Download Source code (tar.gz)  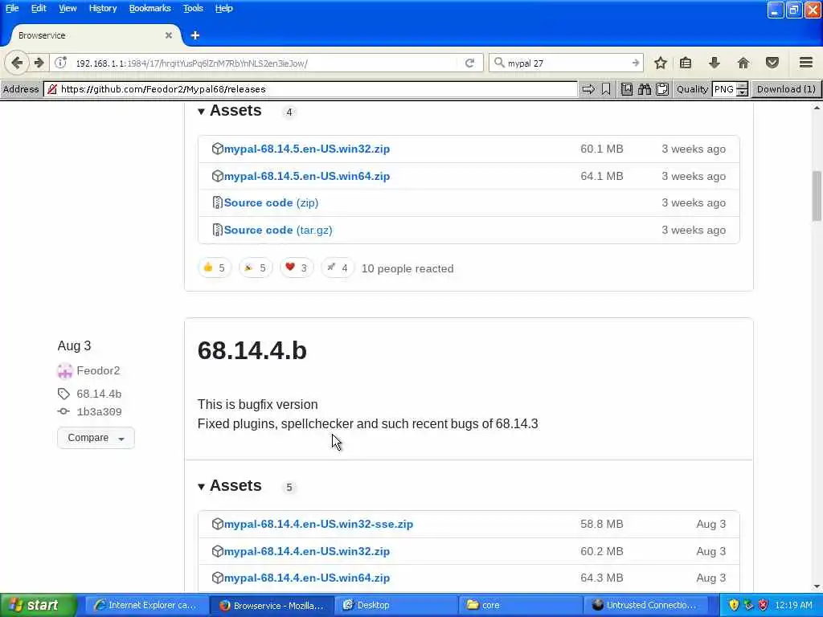click(x=277, y=231)
